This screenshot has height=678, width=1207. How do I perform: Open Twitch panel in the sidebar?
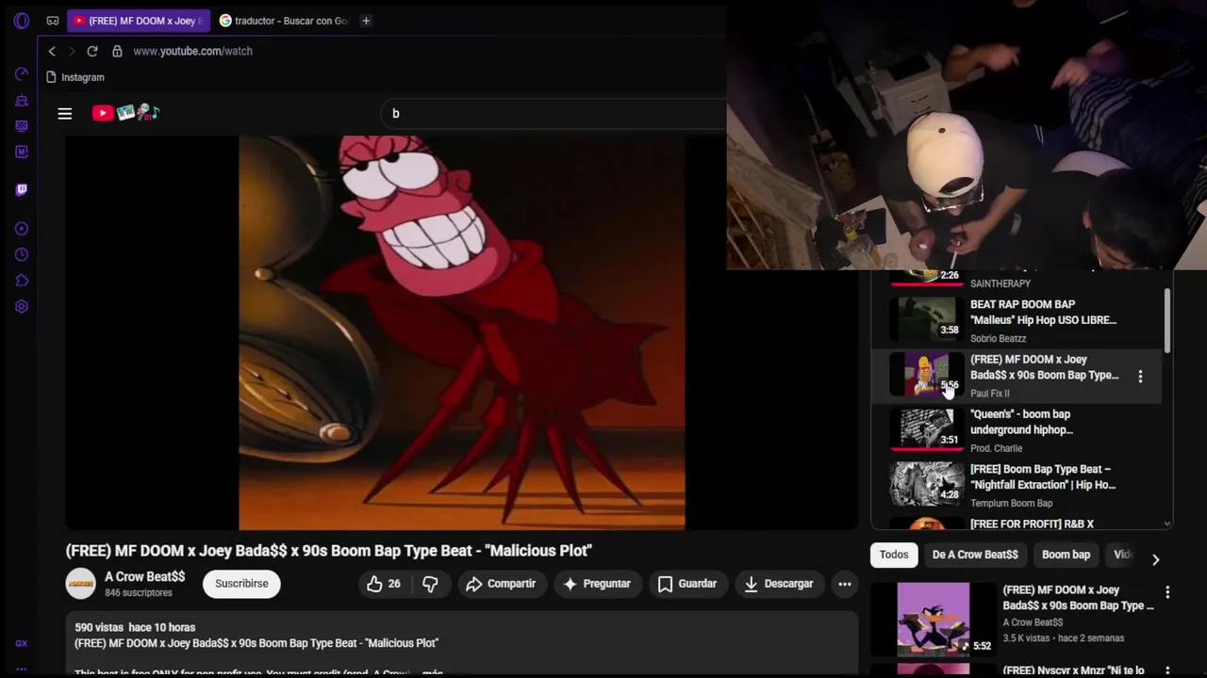pyautogui.click(x=22, y=189)
